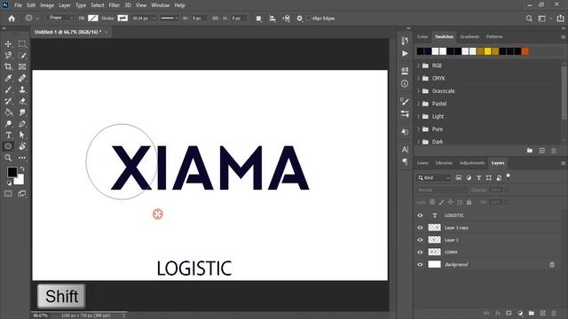Switch to the Gradients tab

pyautogui.click(x=469, y=36)
